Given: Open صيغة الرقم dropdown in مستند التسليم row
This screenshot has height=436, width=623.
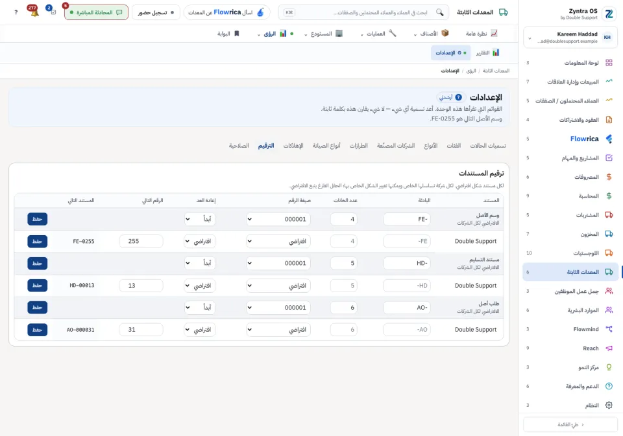Looking at the screenshot, I should click(x=278, y=263).
